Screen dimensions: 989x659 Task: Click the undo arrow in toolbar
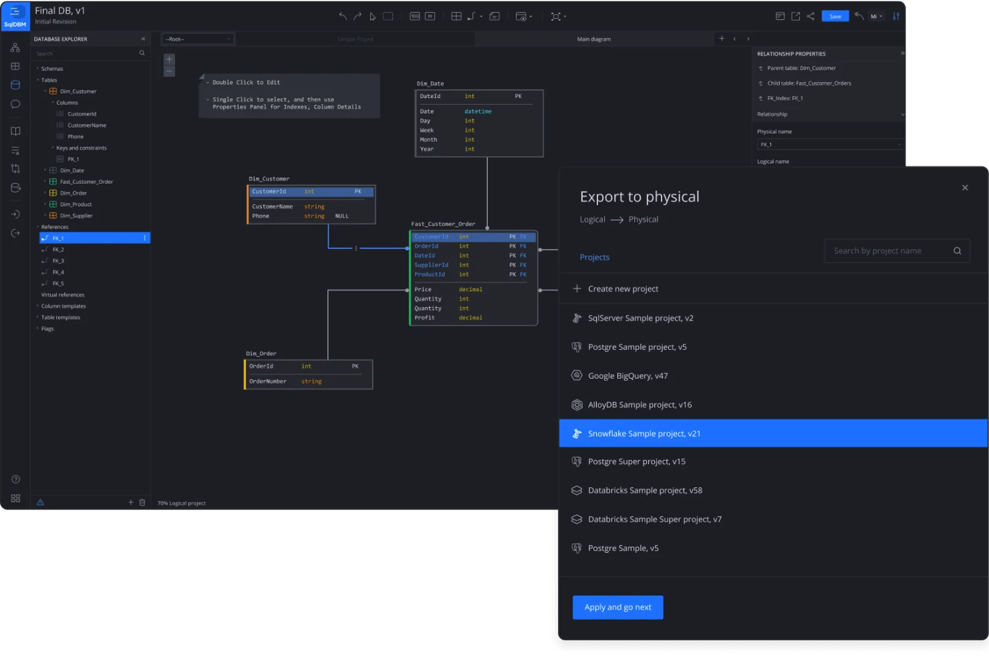343,16
